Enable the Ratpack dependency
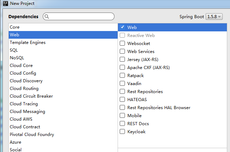 pyautogui.click(x=122, y=75)
